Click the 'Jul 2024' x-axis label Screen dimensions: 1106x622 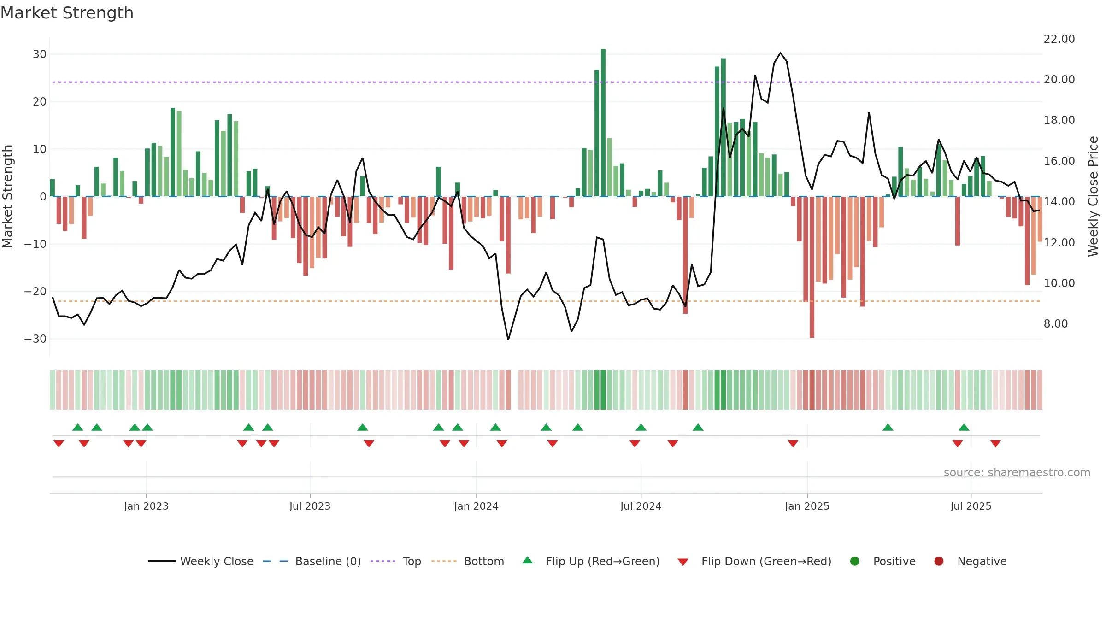pos(641,506)
